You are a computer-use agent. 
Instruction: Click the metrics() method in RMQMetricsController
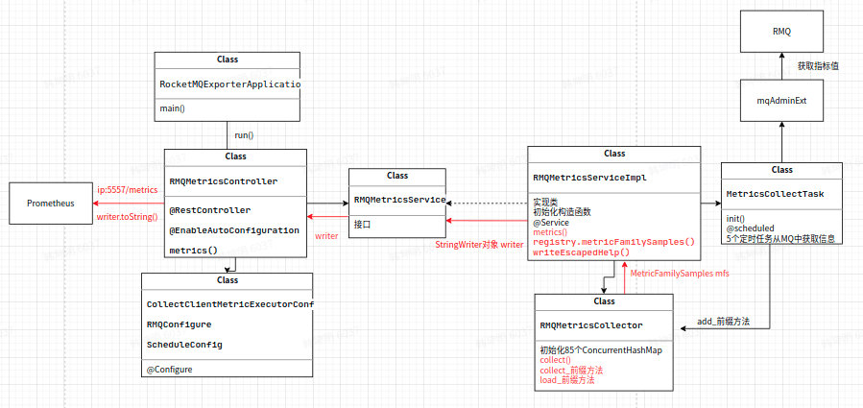click(194, 250)
